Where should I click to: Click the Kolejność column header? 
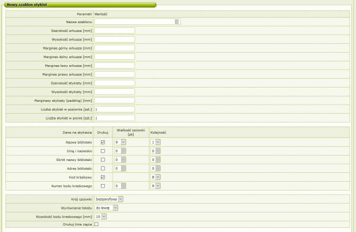[x=158, y=133]
